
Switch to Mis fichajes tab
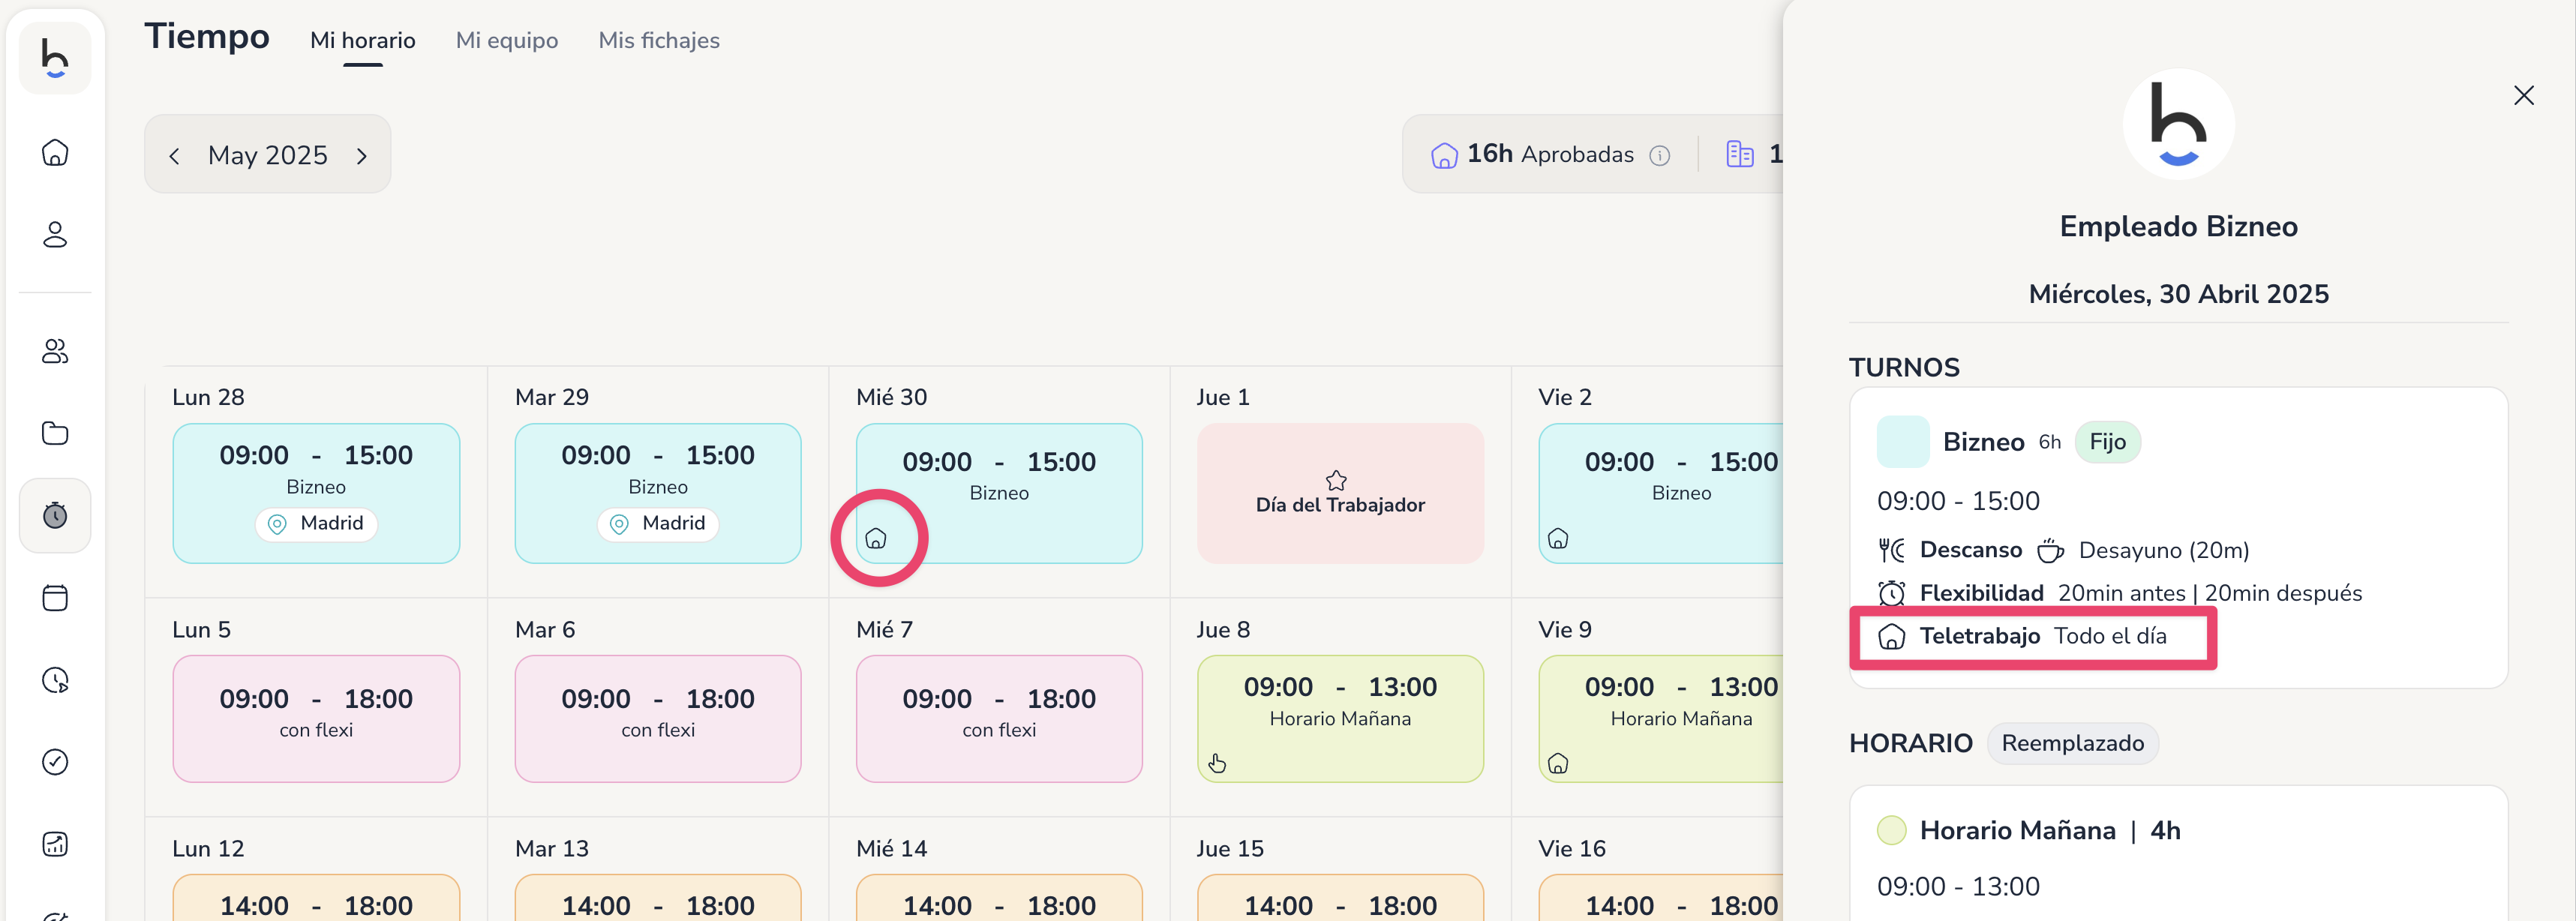coord(659,40)
